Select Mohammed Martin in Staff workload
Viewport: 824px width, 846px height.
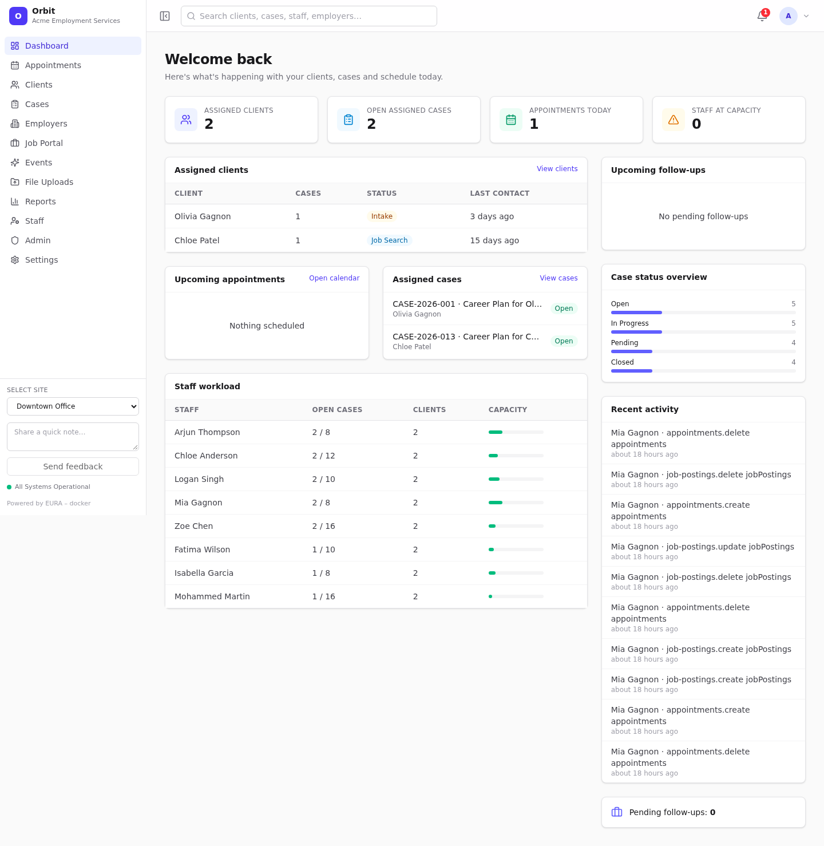(376, 596)
